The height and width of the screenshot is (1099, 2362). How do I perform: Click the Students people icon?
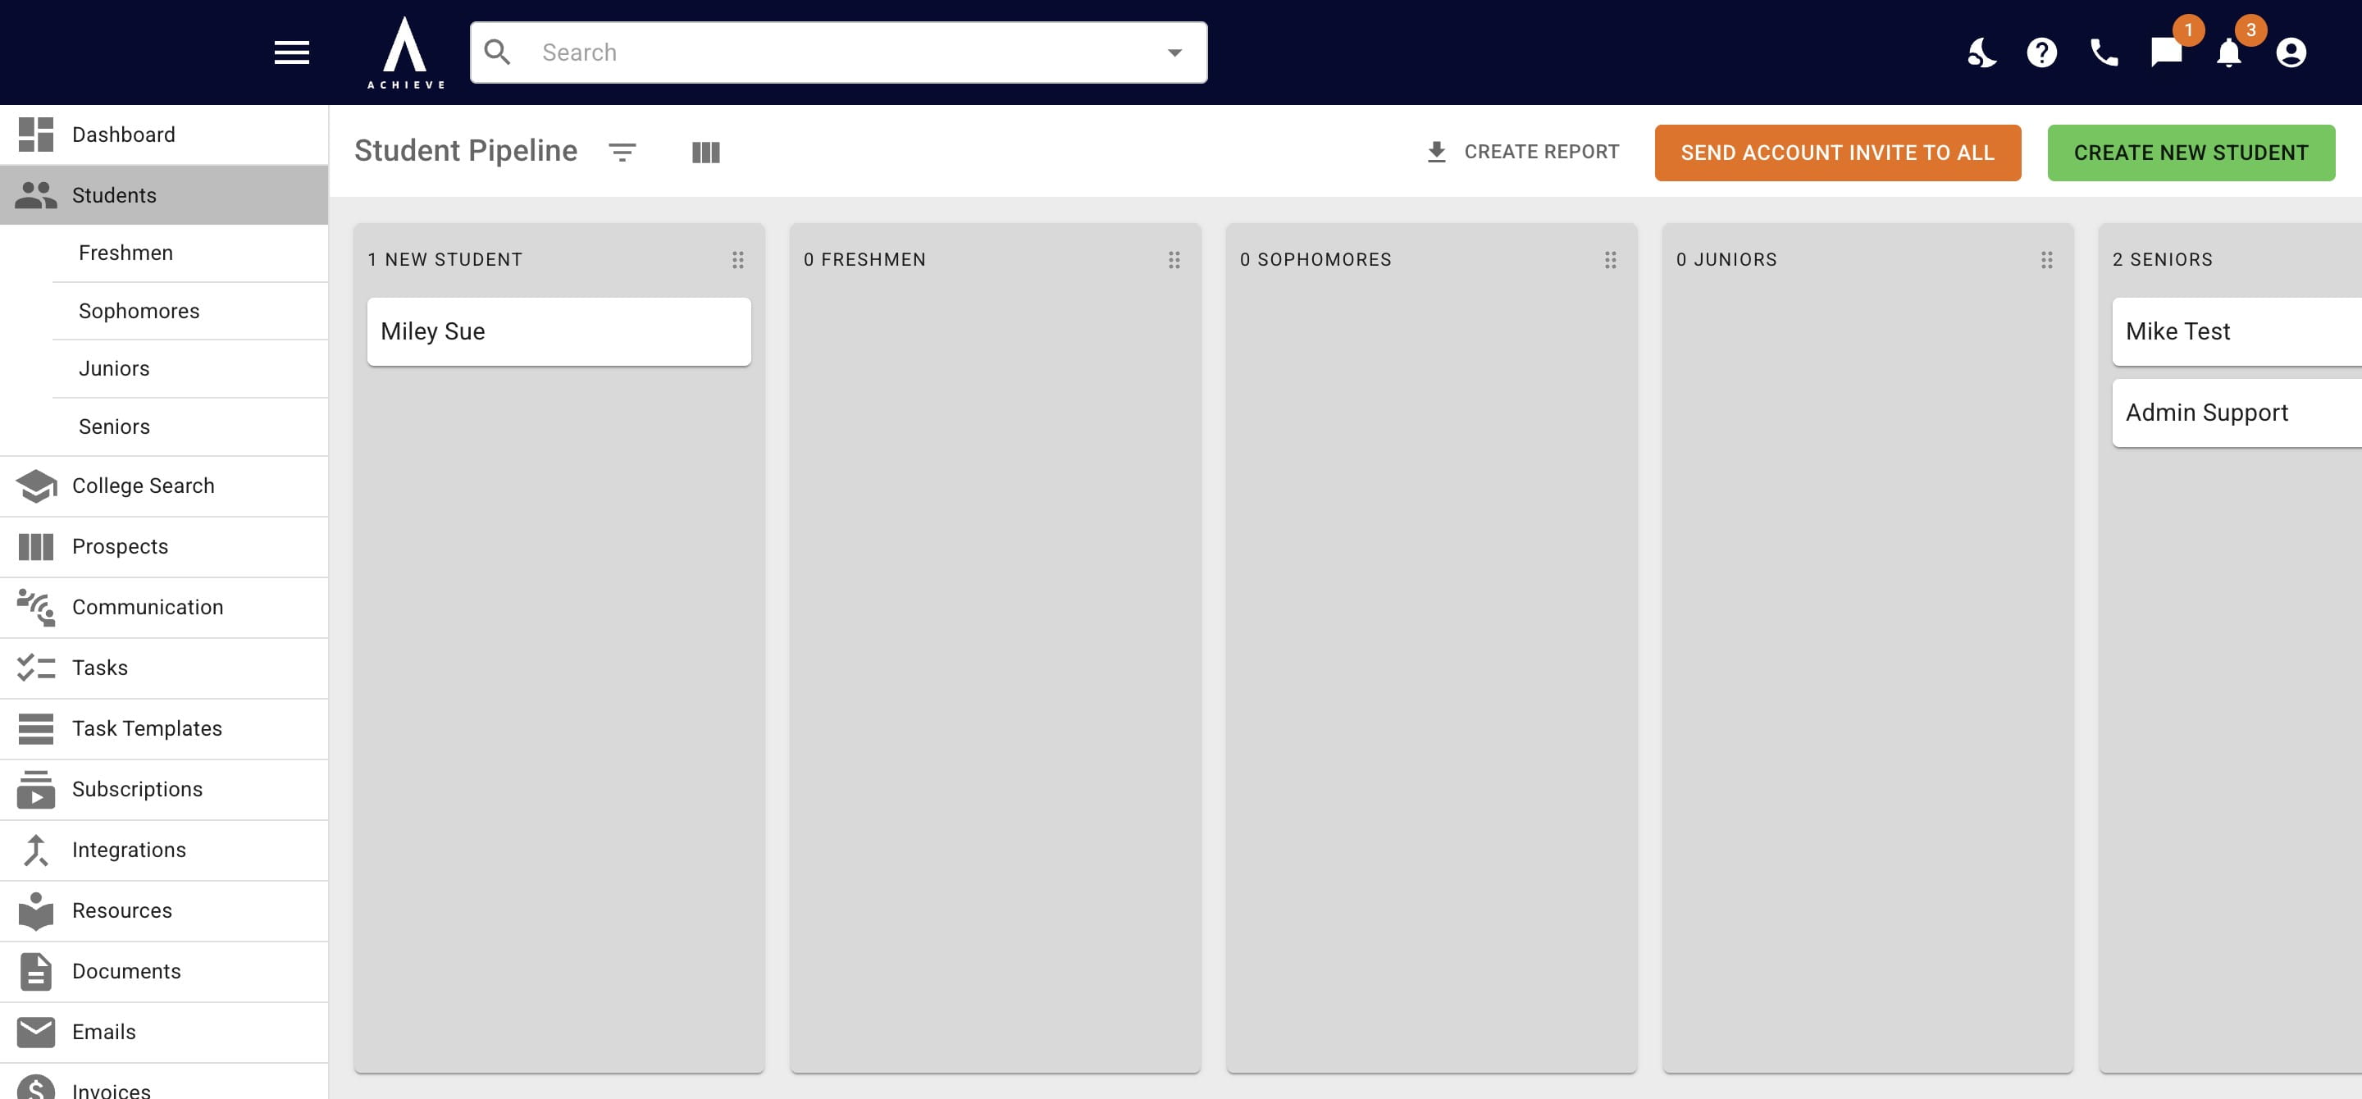(36, 195)
